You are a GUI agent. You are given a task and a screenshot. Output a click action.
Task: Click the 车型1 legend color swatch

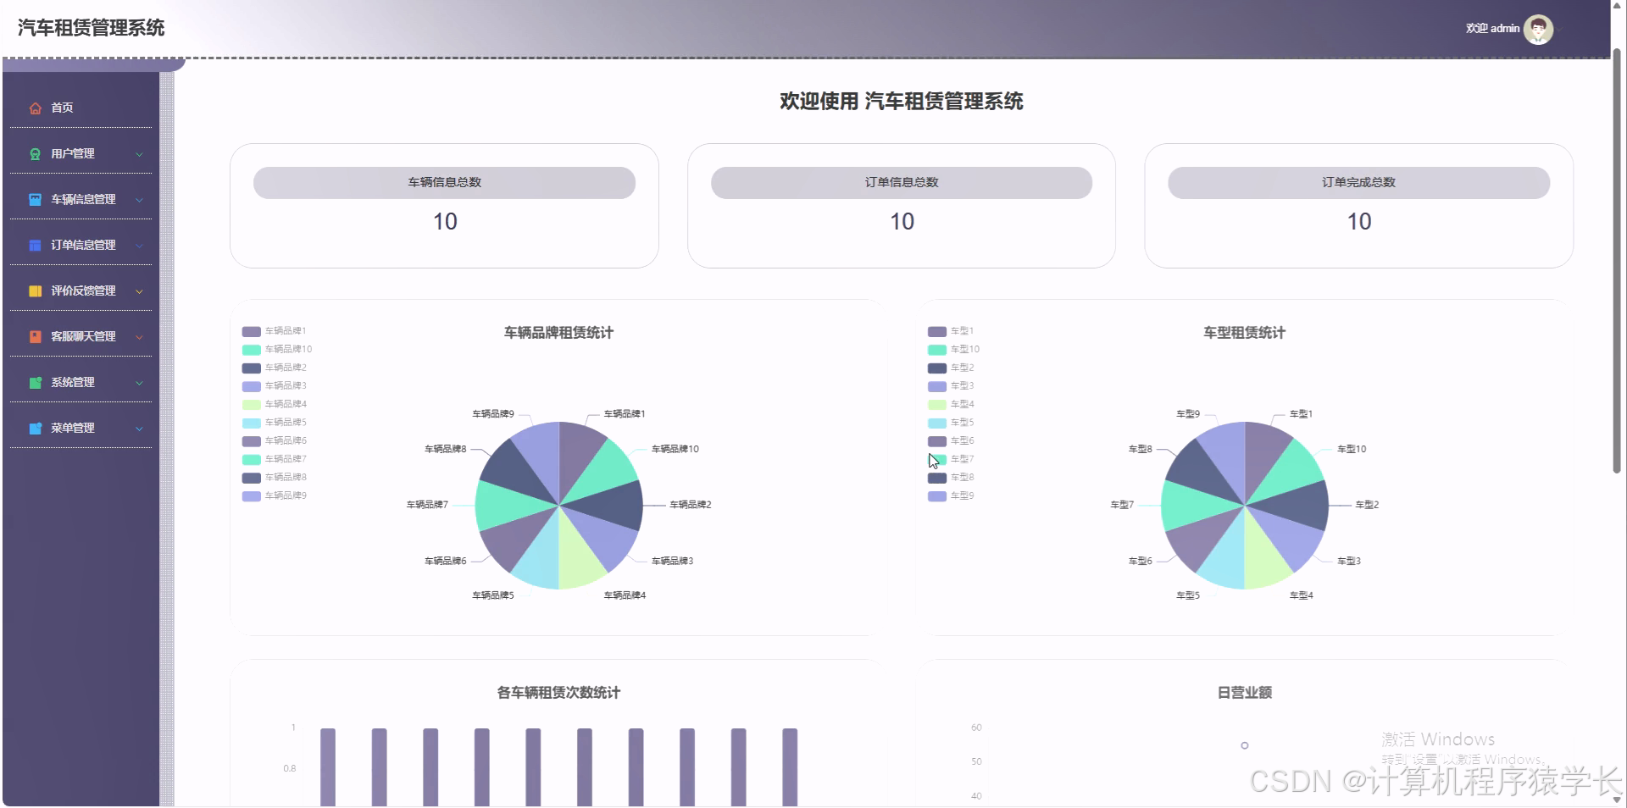click(937, 331)
